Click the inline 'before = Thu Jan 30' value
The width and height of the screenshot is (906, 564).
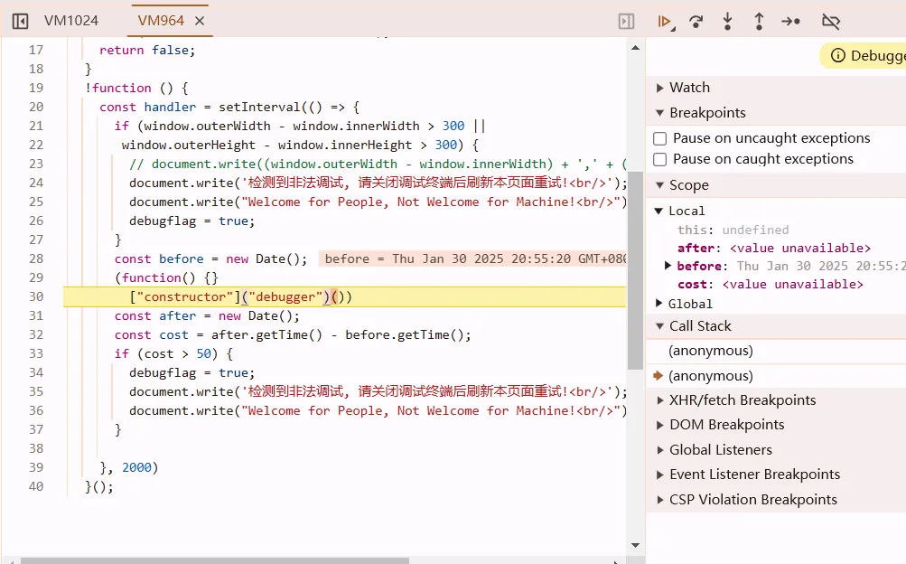[x=472, y=258]
